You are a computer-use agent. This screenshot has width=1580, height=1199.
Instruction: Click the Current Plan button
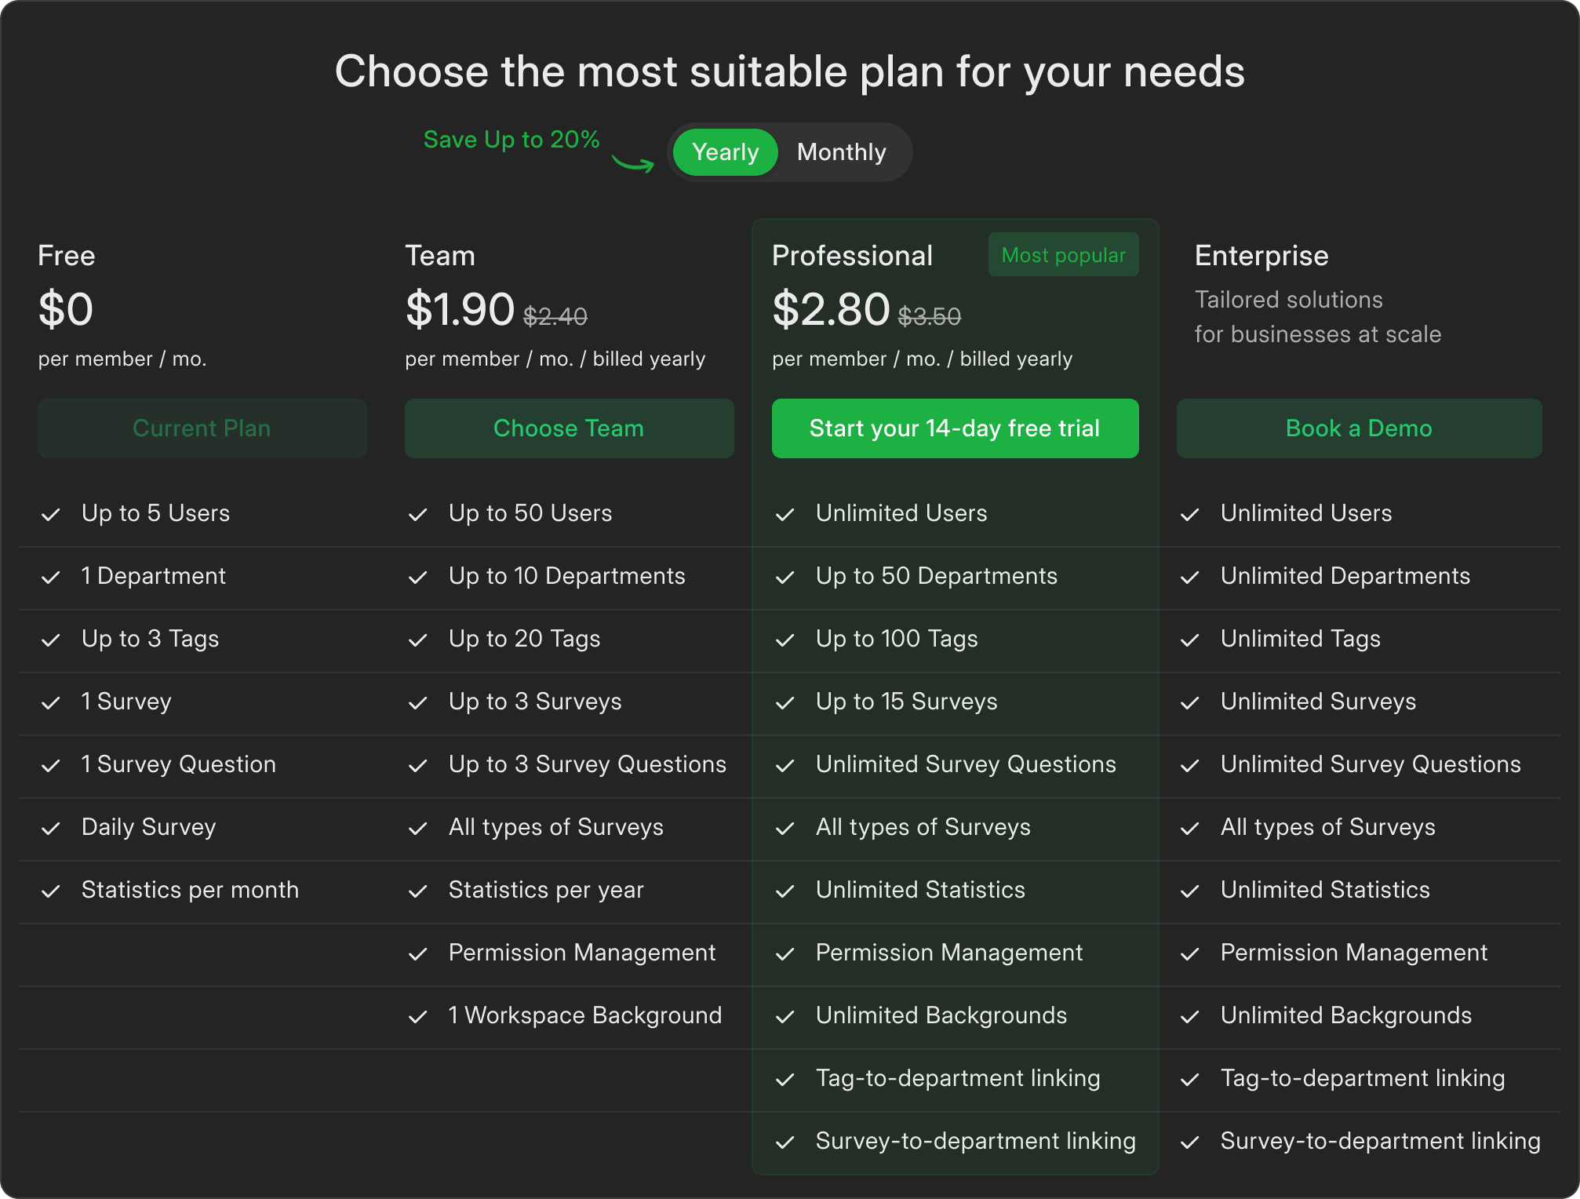pos(202,428)
